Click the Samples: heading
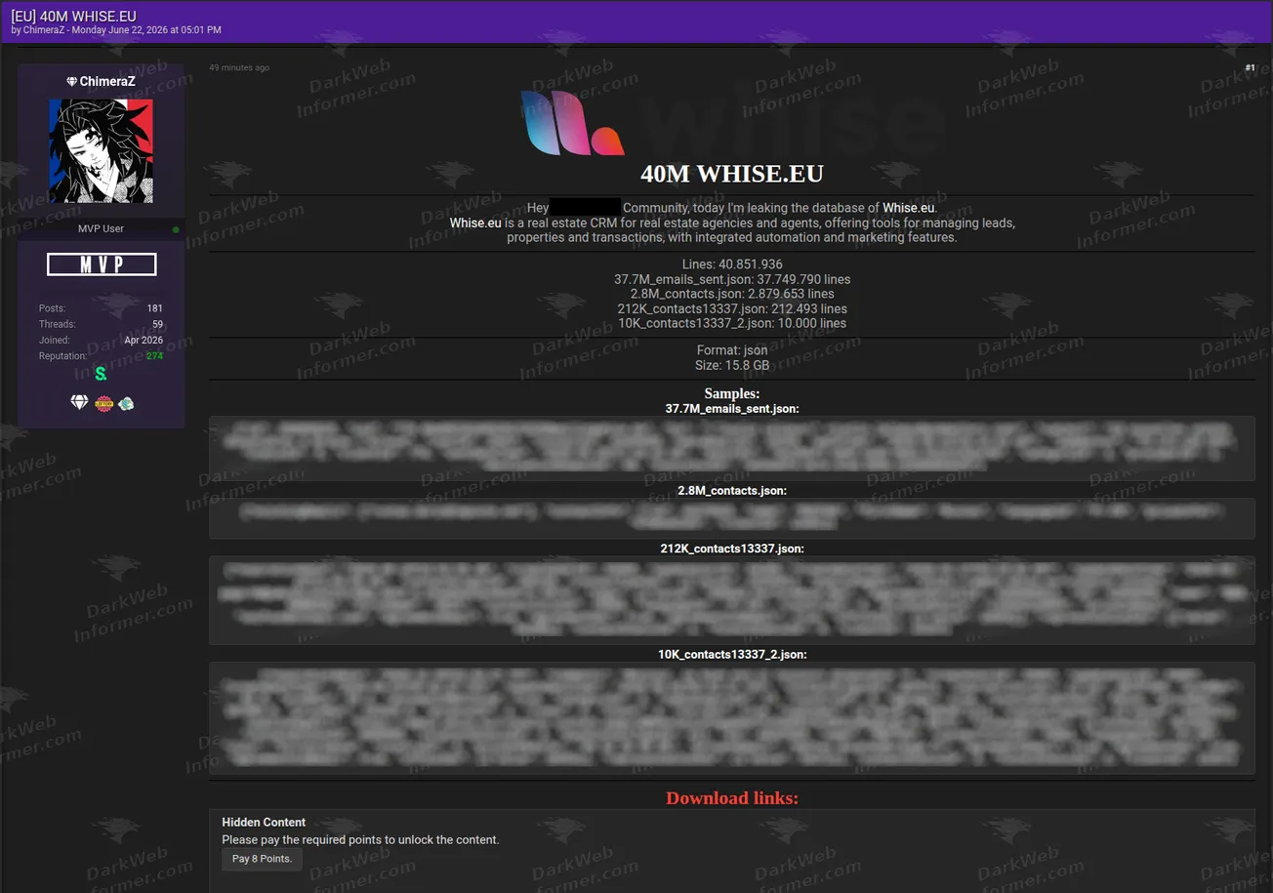This screenshot has width=1273, height=893. tap(732, 393)
